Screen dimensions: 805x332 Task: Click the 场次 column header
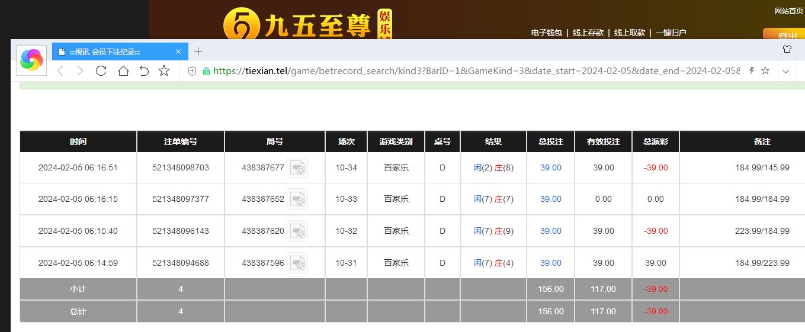[347, 141]
